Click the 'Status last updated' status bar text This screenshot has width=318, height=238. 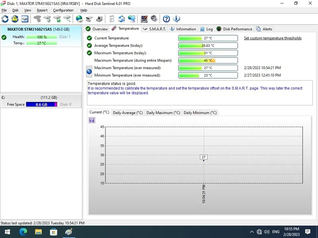pyautogui.click(x=43, y=223)
